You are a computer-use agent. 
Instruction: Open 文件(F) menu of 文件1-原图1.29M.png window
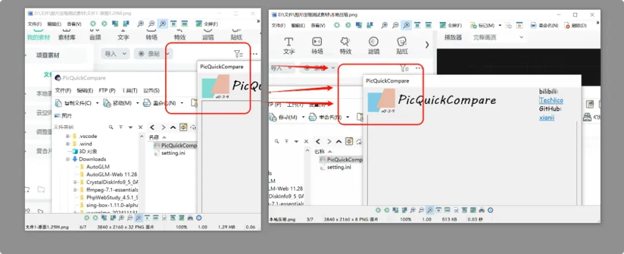click(35, 24)
